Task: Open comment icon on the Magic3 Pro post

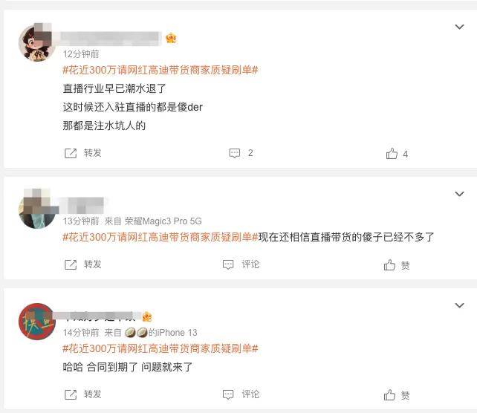Action: tap(228, 264)
